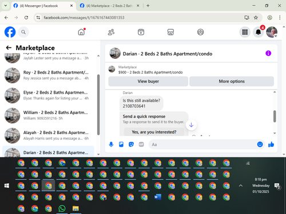Viewport: 286px width, 214px height.
Task: Open Alayah's 2 Beds 2 Baths conversation
Action: pyautogui.click(x=48, y=135)
